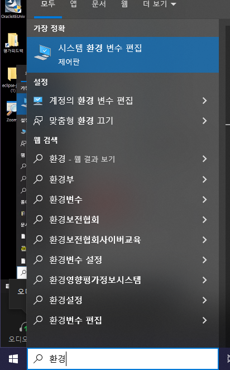Click search icon beside 환경설정

(38, 300)
